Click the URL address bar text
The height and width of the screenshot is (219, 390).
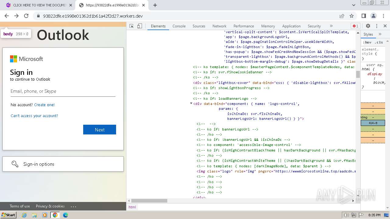pyautogui.click(x=93, y=16)
